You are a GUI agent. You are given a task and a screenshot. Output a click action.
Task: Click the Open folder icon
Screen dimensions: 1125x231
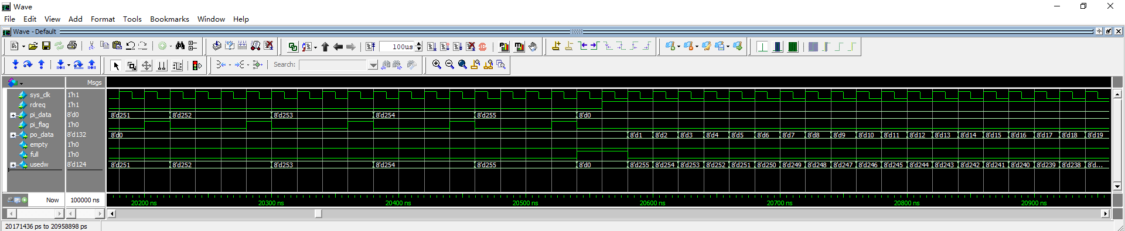tap(33, 46)
